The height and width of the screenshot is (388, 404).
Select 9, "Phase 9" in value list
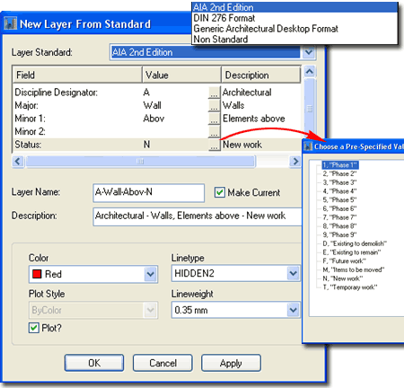pyautogui.click(x=339, y=234)
